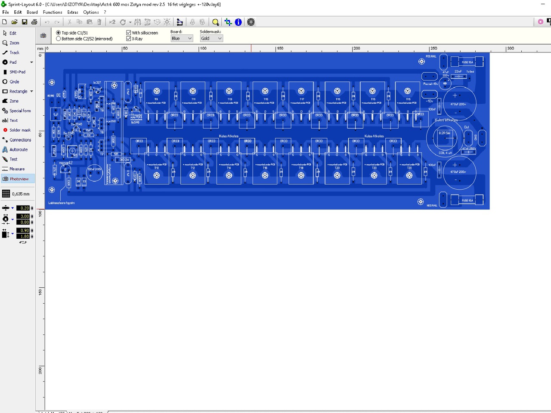
Task: Adjust the thumbwheel beside the 0.20 track width
Action: pos(32,208)
